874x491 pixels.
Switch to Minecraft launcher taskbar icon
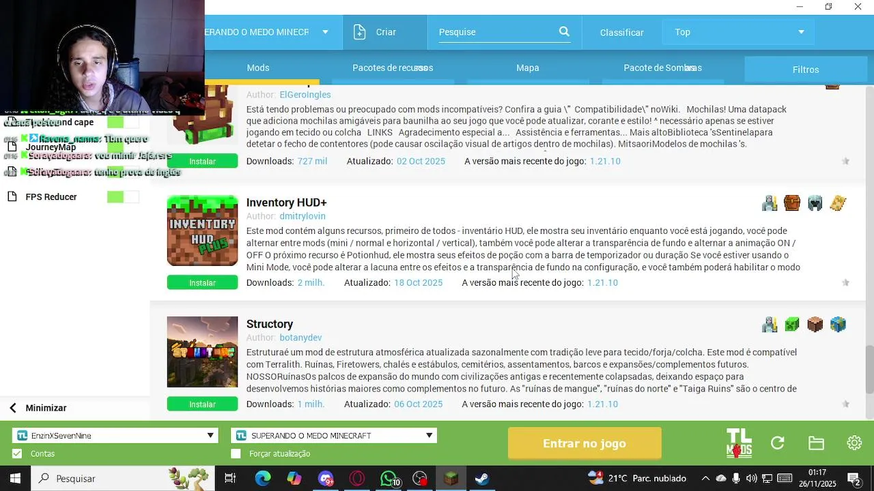451,479
